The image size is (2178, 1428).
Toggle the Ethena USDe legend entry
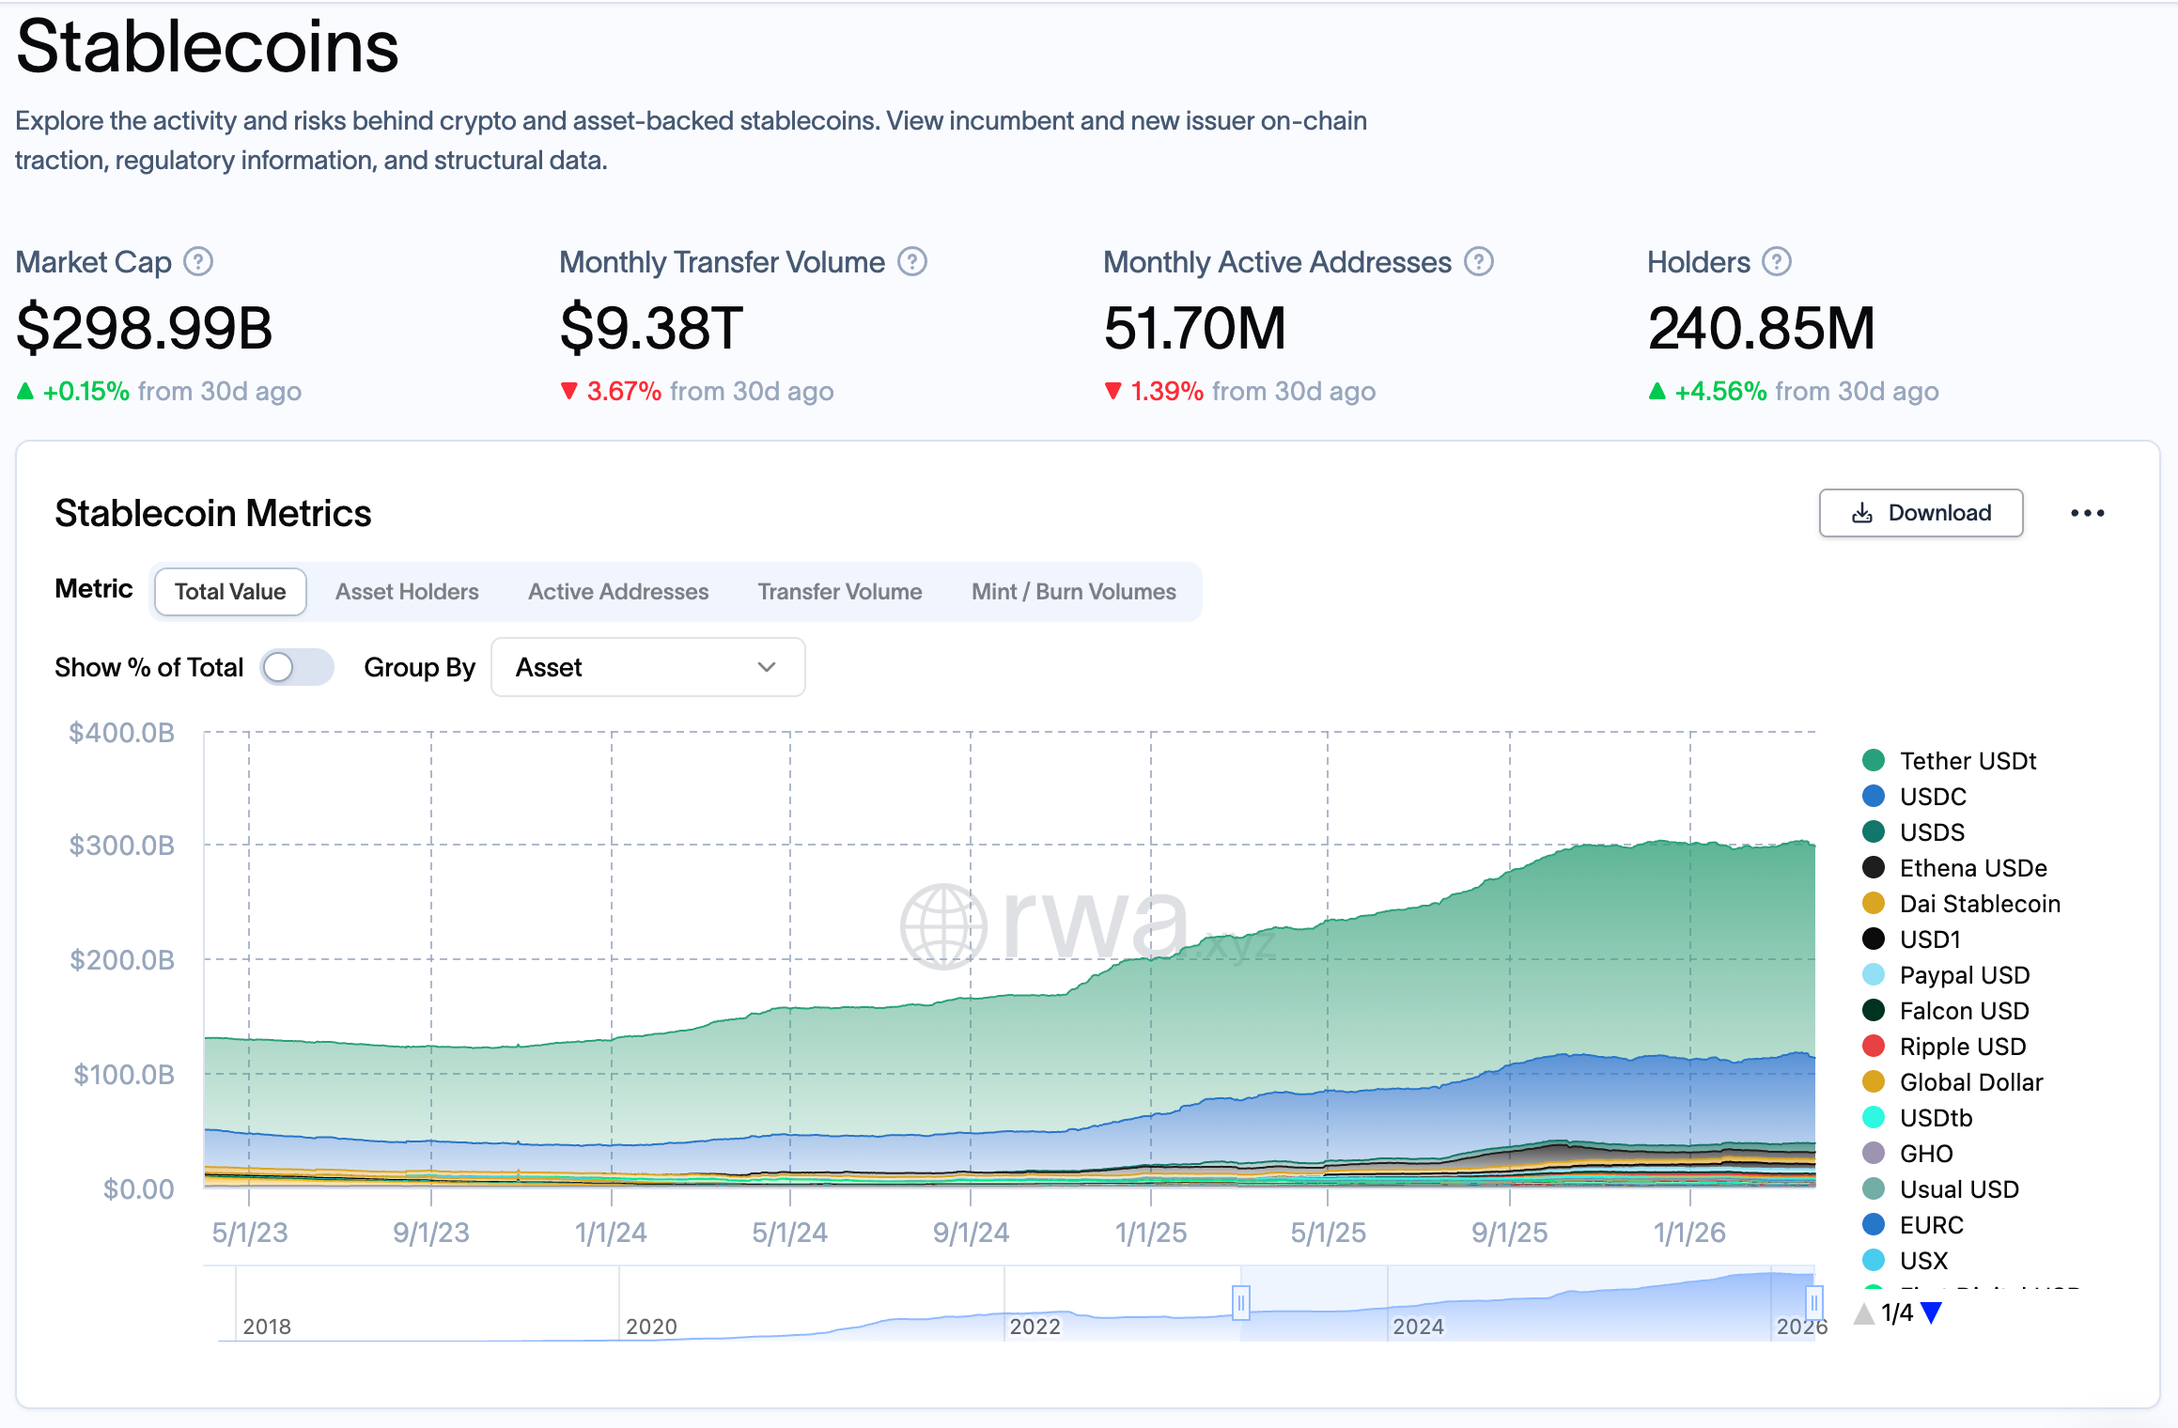click(1972, 868)
